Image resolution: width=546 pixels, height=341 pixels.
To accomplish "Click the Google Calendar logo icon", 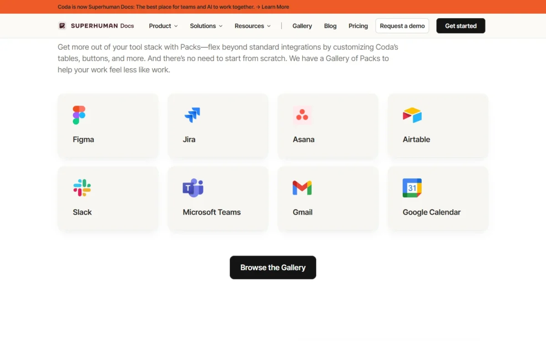I will [412, 188].
